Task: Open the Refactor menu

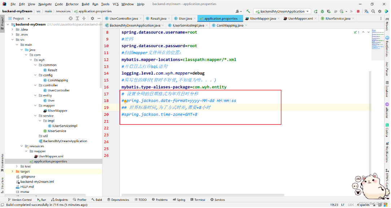Action: 72,4
